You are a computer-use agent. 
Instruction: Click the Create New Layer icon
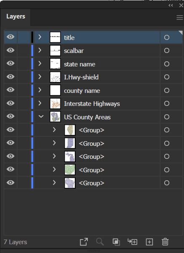click(x=149, y=242)
